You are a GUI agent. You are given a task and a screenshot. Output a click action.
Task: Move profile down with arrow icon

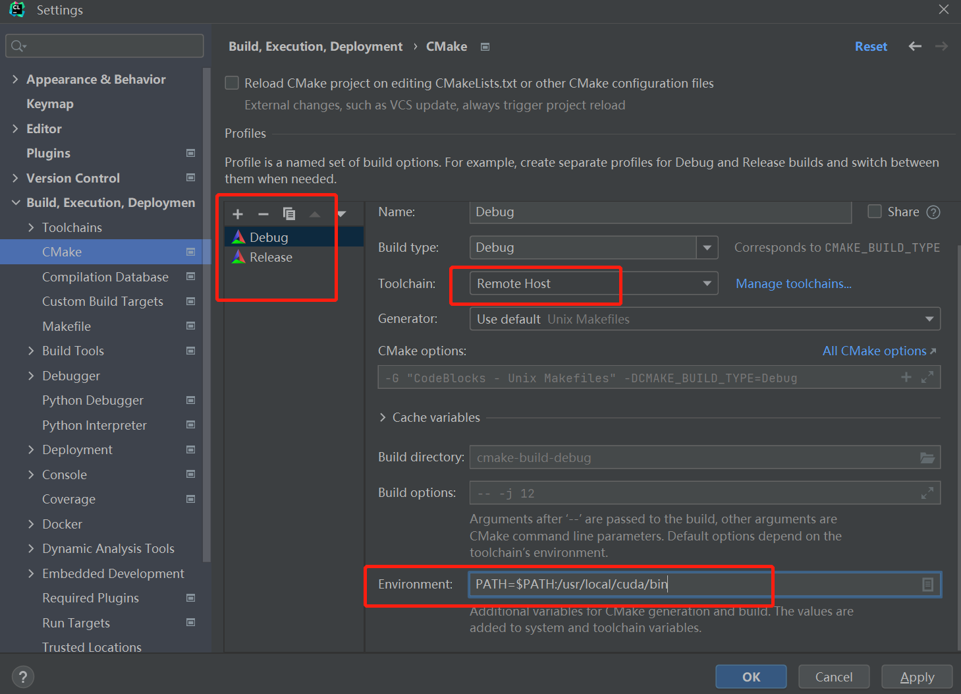tap(341, 214)
